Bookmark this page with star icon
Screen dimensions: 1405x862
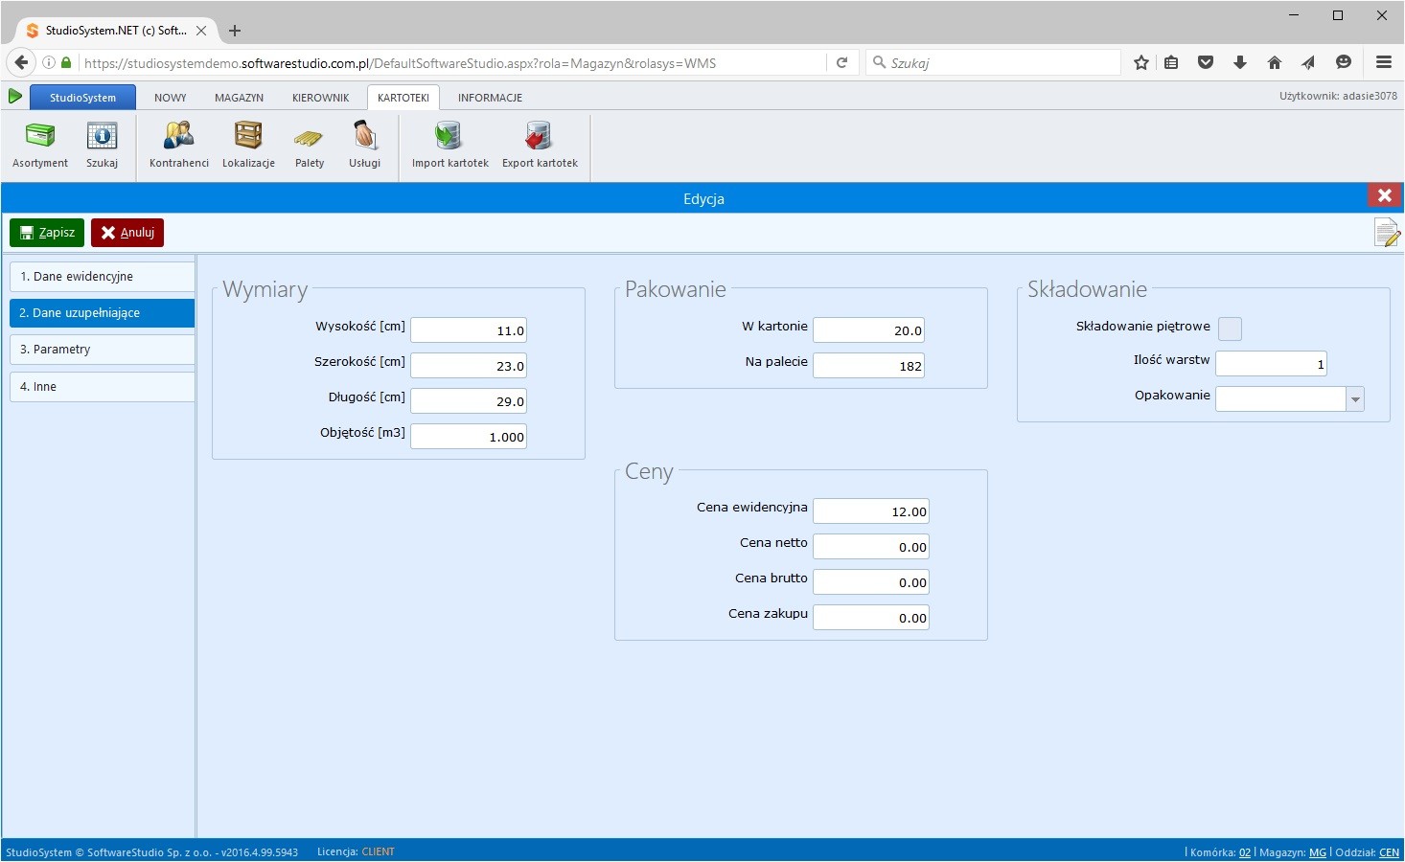[1140, 62]
